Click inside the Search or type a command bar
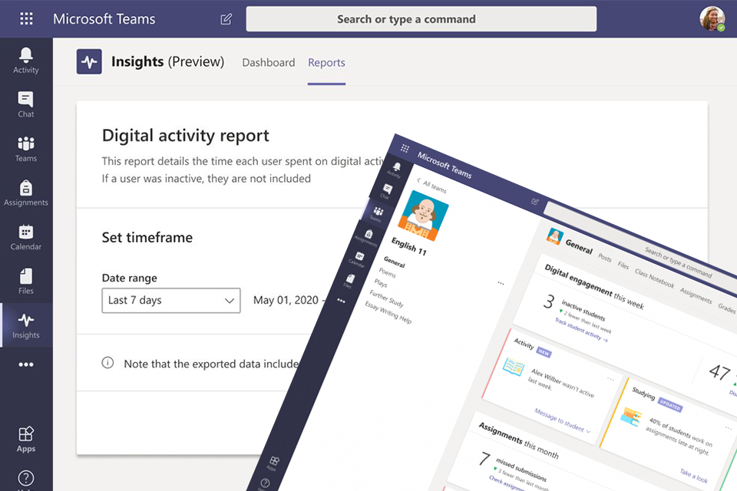 tap(421, 18)
